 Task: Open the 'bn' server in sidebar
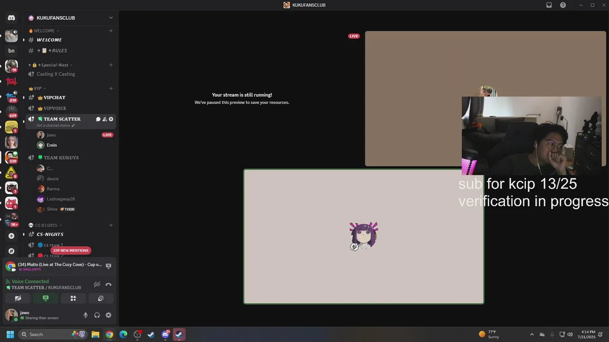click(11, 51)
